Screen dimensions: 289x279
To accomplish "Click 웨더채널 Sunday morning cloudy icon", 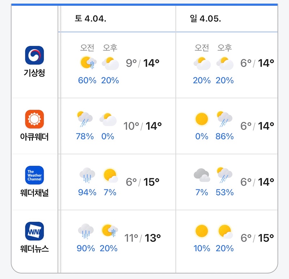I will point(202,175).
